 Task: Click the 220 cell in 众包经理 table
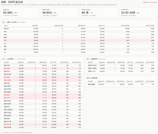coord(67,110)
